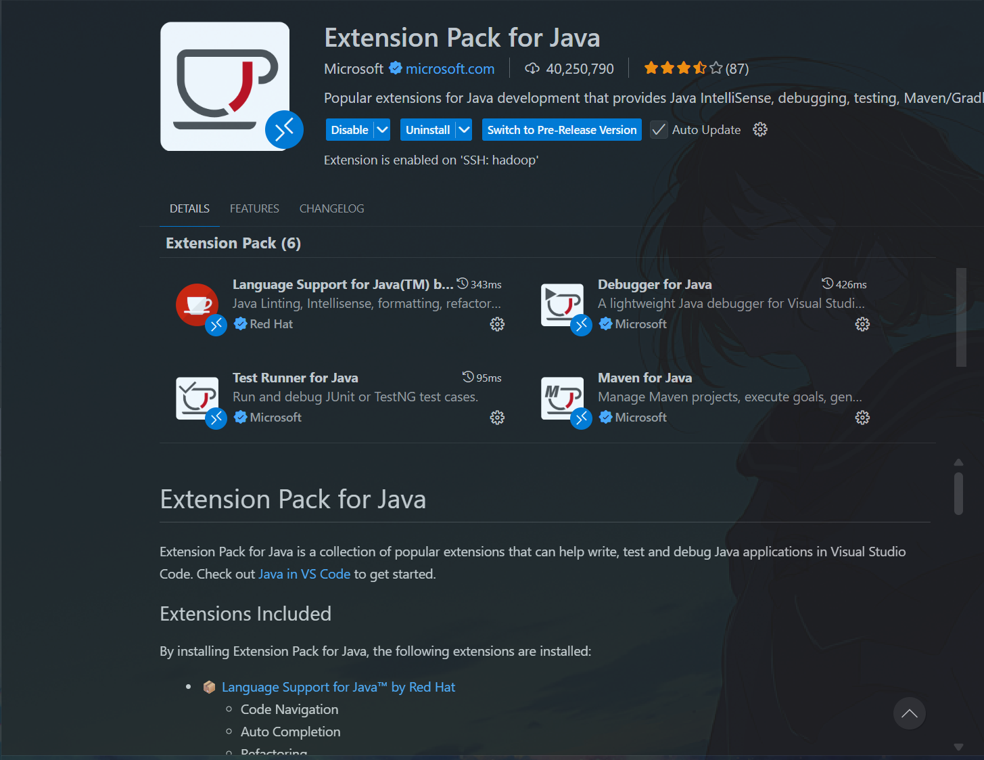Click the 'Extensions Included' heading
The width and height of the screenshot is (984, 760).
[x=245, y=614]
